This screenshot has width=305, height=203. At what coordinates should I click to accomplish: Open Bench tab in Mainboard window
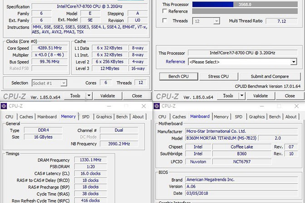click(x=275, y=117)
